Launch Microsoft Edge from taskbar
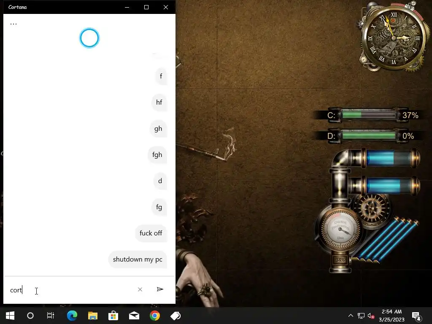432x324 pixels. click(72, 316)
